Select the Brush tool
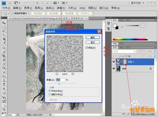Viewport: 158px width, 117px height. click(4, 52)
